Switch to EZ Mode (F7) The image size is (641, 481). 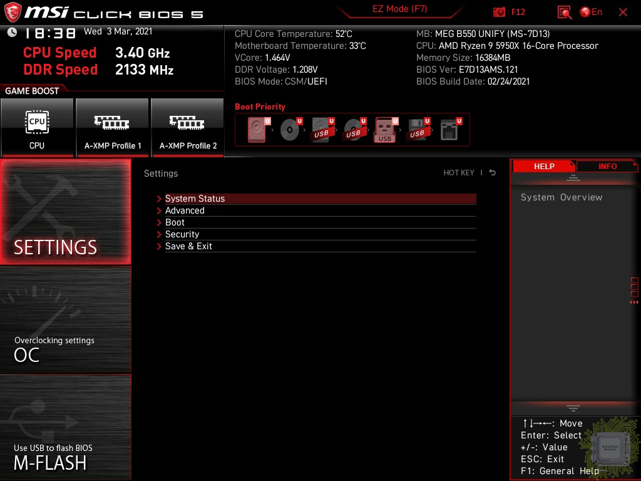[x=399, y=9]
